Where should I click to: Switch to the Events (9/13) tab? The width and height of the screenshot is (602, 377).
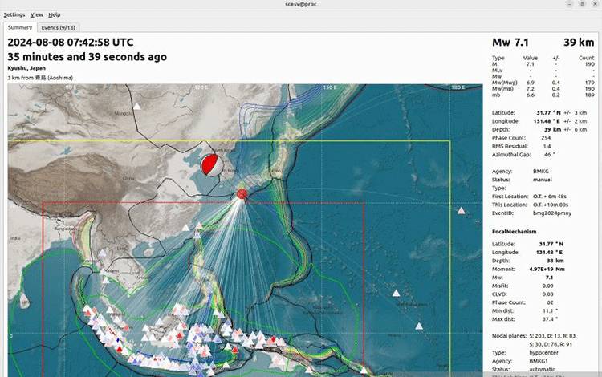[x=58, y=27]
